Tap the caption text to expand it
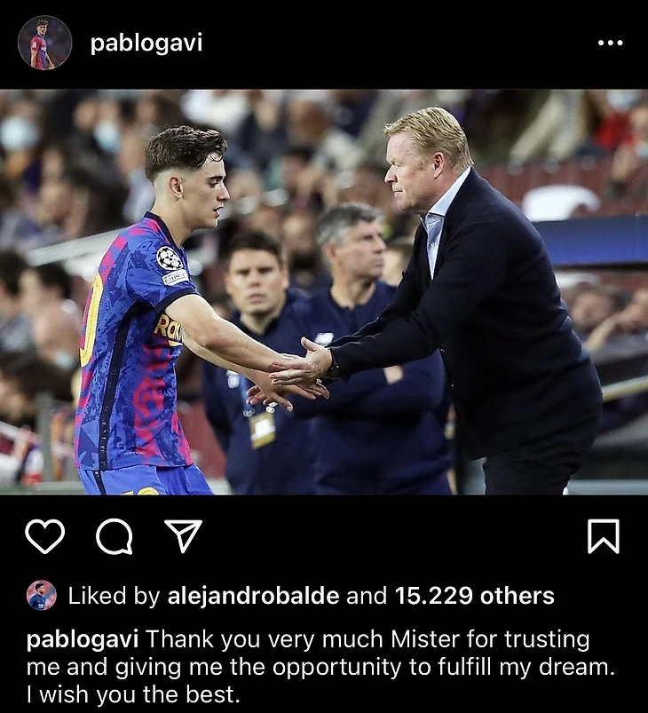 [x=320, y=667]
